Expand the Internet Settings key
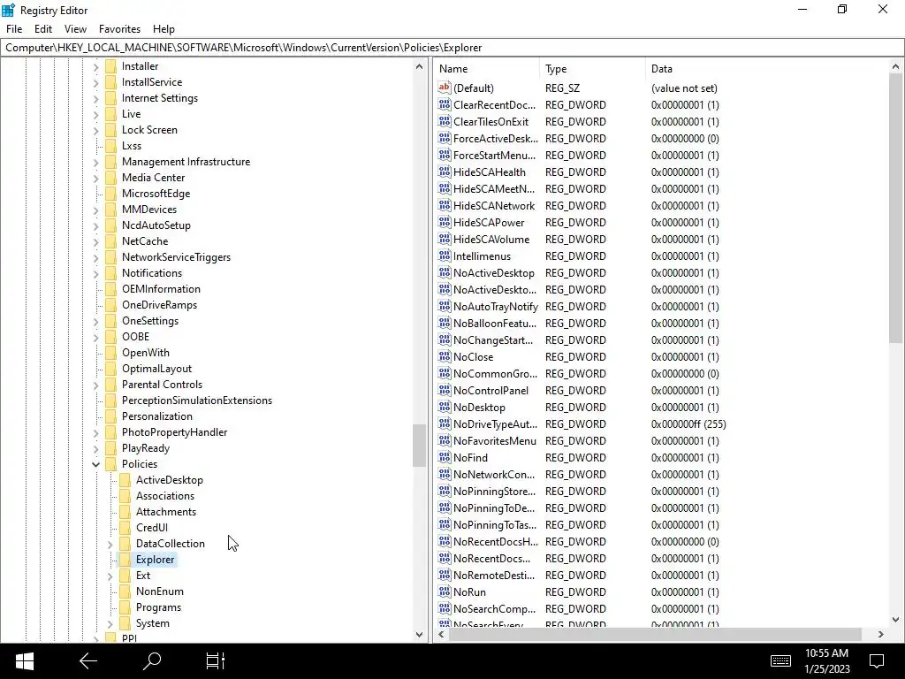 tap(95, 98)
